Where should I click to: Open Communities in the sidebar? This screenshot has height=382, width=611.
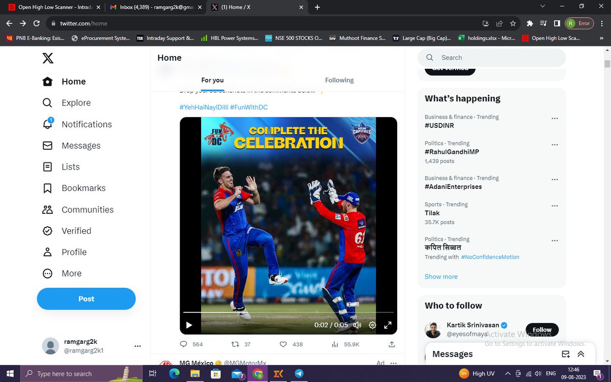point(78,209)
